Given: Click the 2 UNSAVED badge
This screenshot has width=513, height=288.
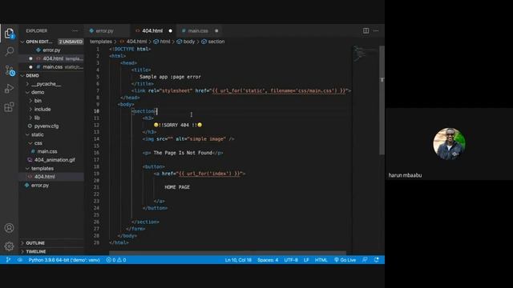Looking at the screenshot, I should tap(71, 42).
